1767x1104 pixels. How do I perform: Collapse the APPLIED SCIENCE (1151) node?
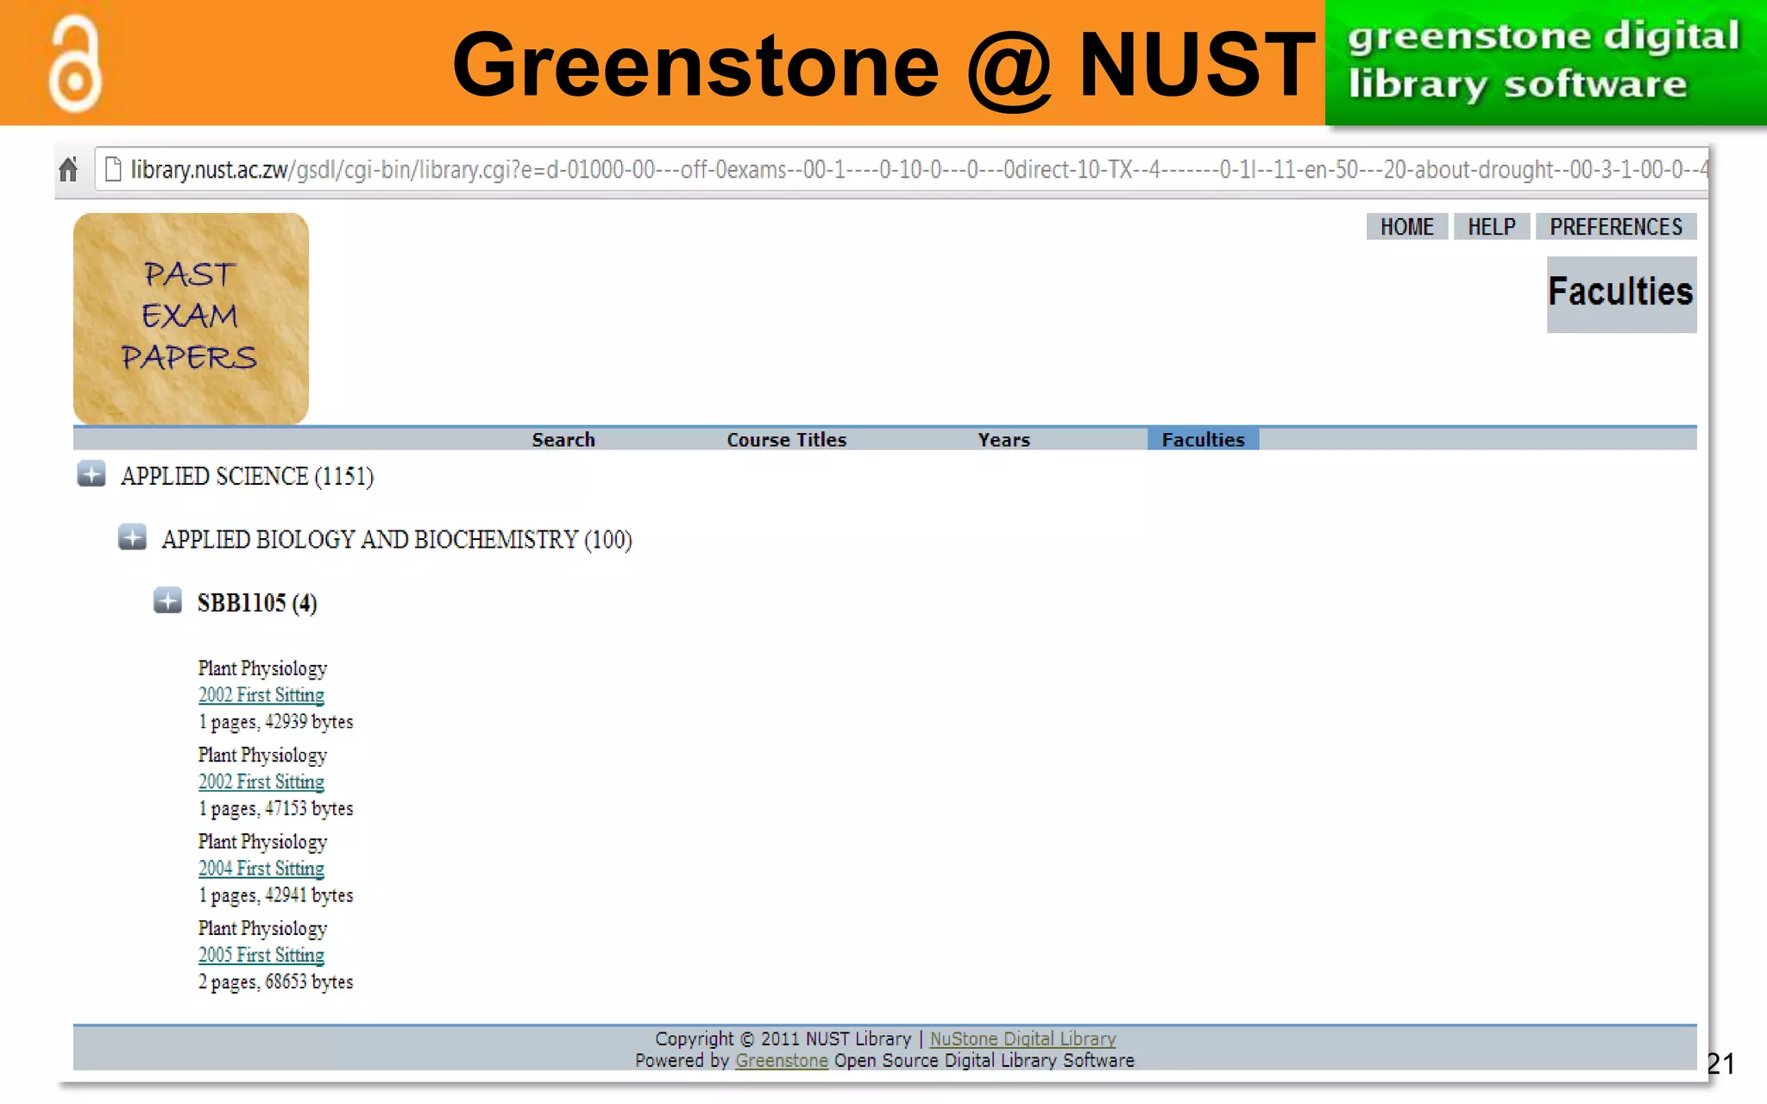click(91, 474)
